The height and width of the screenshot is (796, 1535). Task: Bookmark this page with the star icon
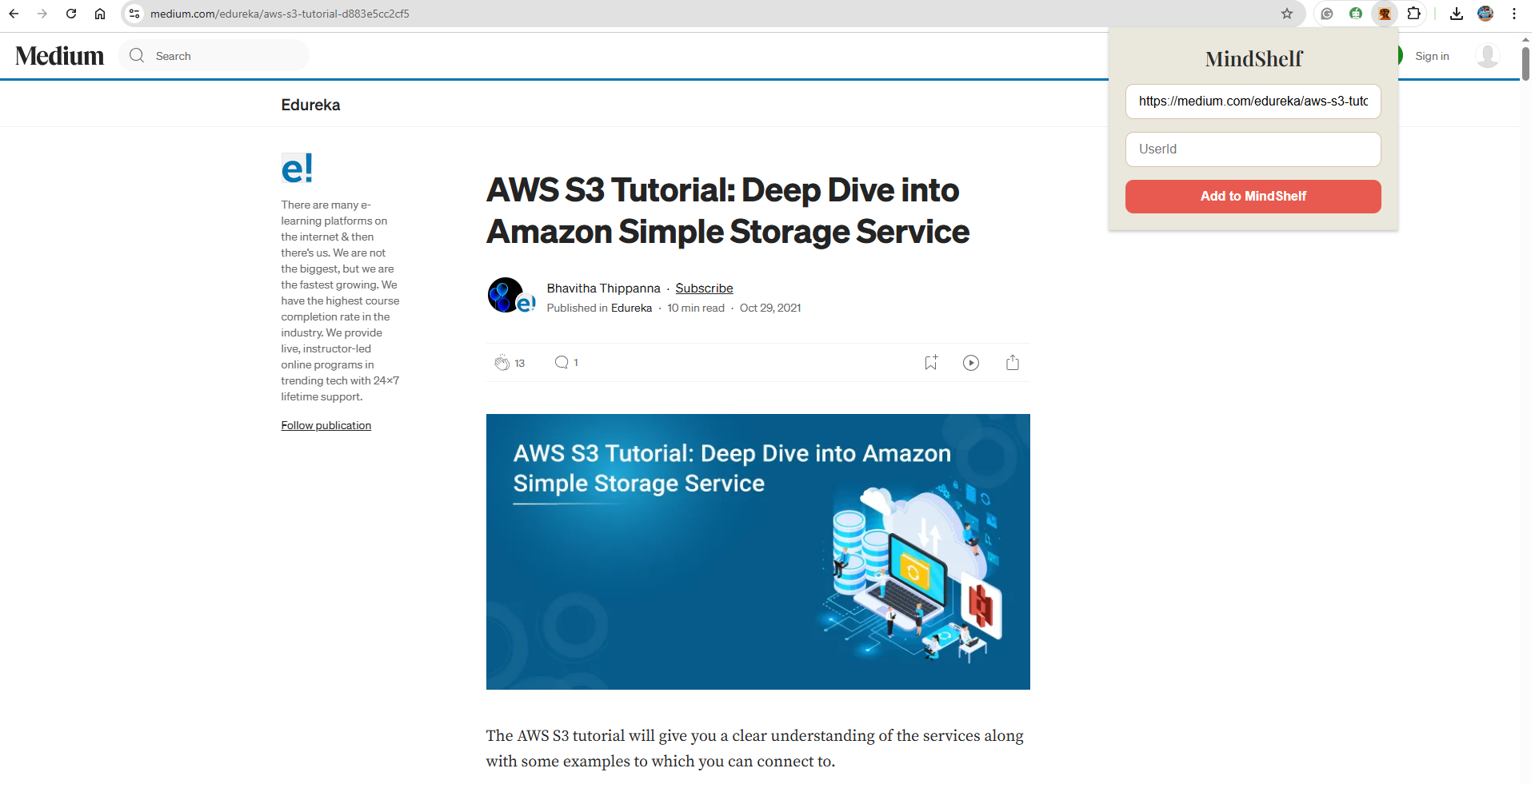coord(1287,14)
